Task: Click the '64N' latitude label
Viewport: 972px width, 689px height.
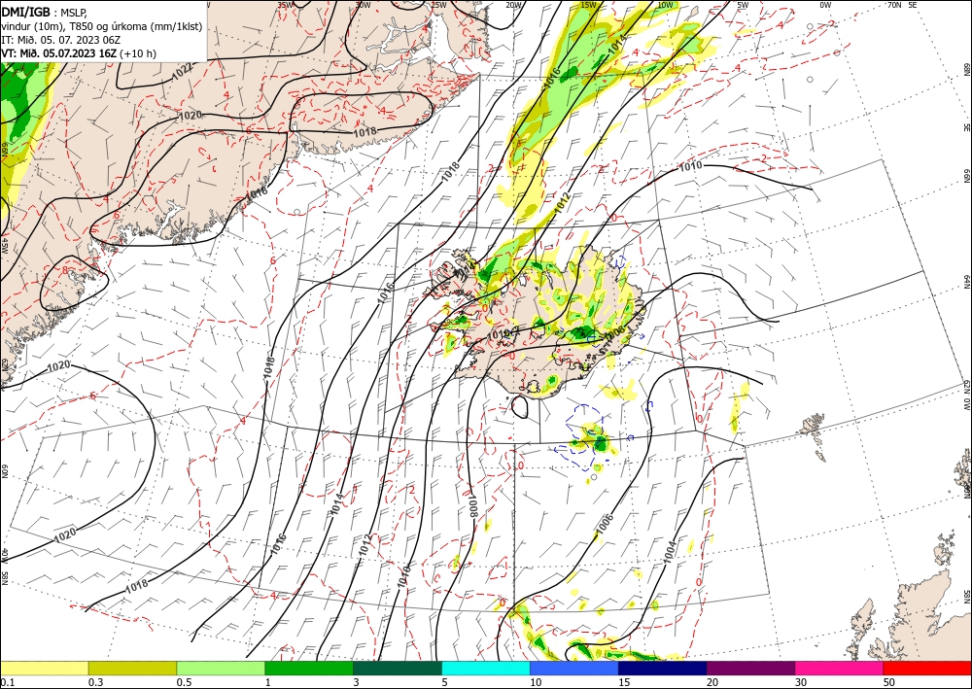Action: 966,281
